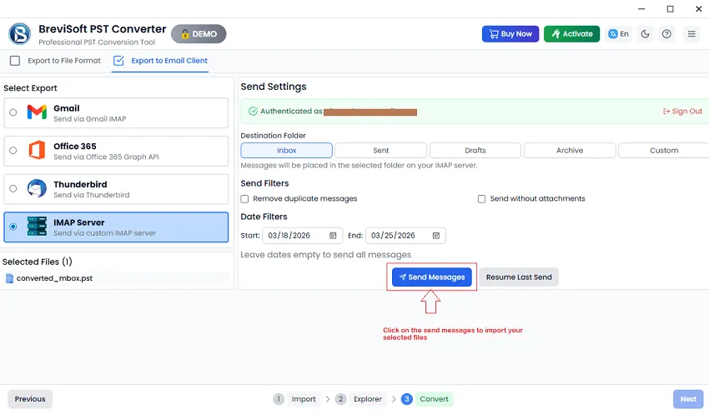The image size is (709, 414).
Task: Choose Drafts destination folder
Action: point(475,150)
